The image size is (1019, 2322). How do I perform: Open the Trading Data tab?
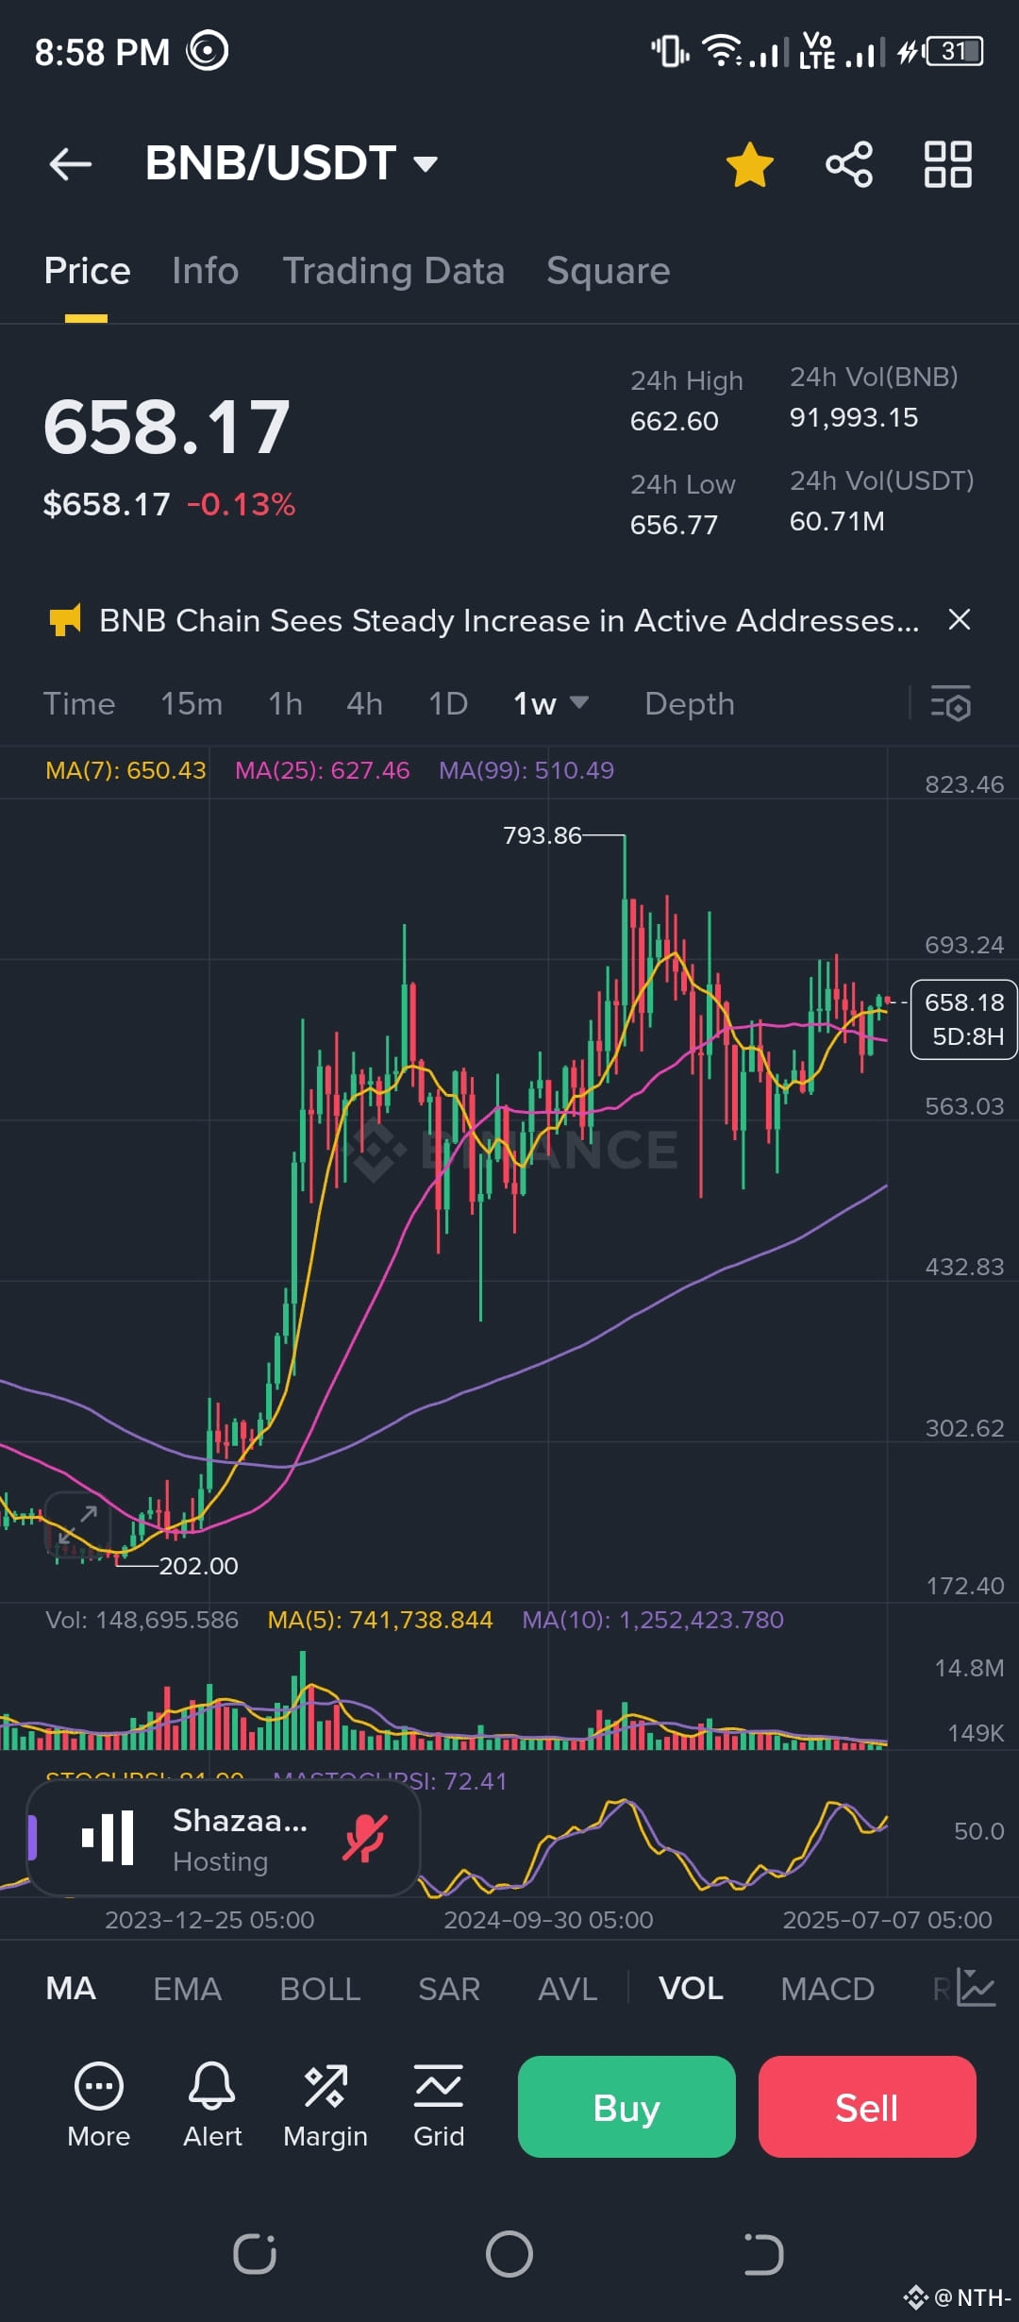393,271
